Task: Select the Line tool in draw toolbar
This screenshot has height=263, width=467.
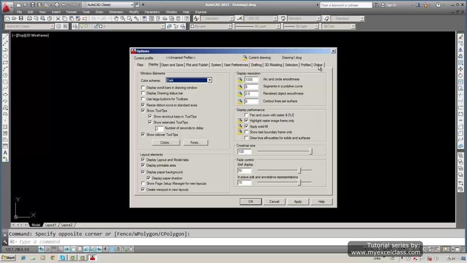Action: point(5,37)
